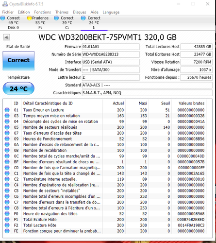The width and height of the screenshot is (216, 243).
Task: Select the Heures de Fonctionnement row
Action: pyautogui.click(x=105, y=139)
